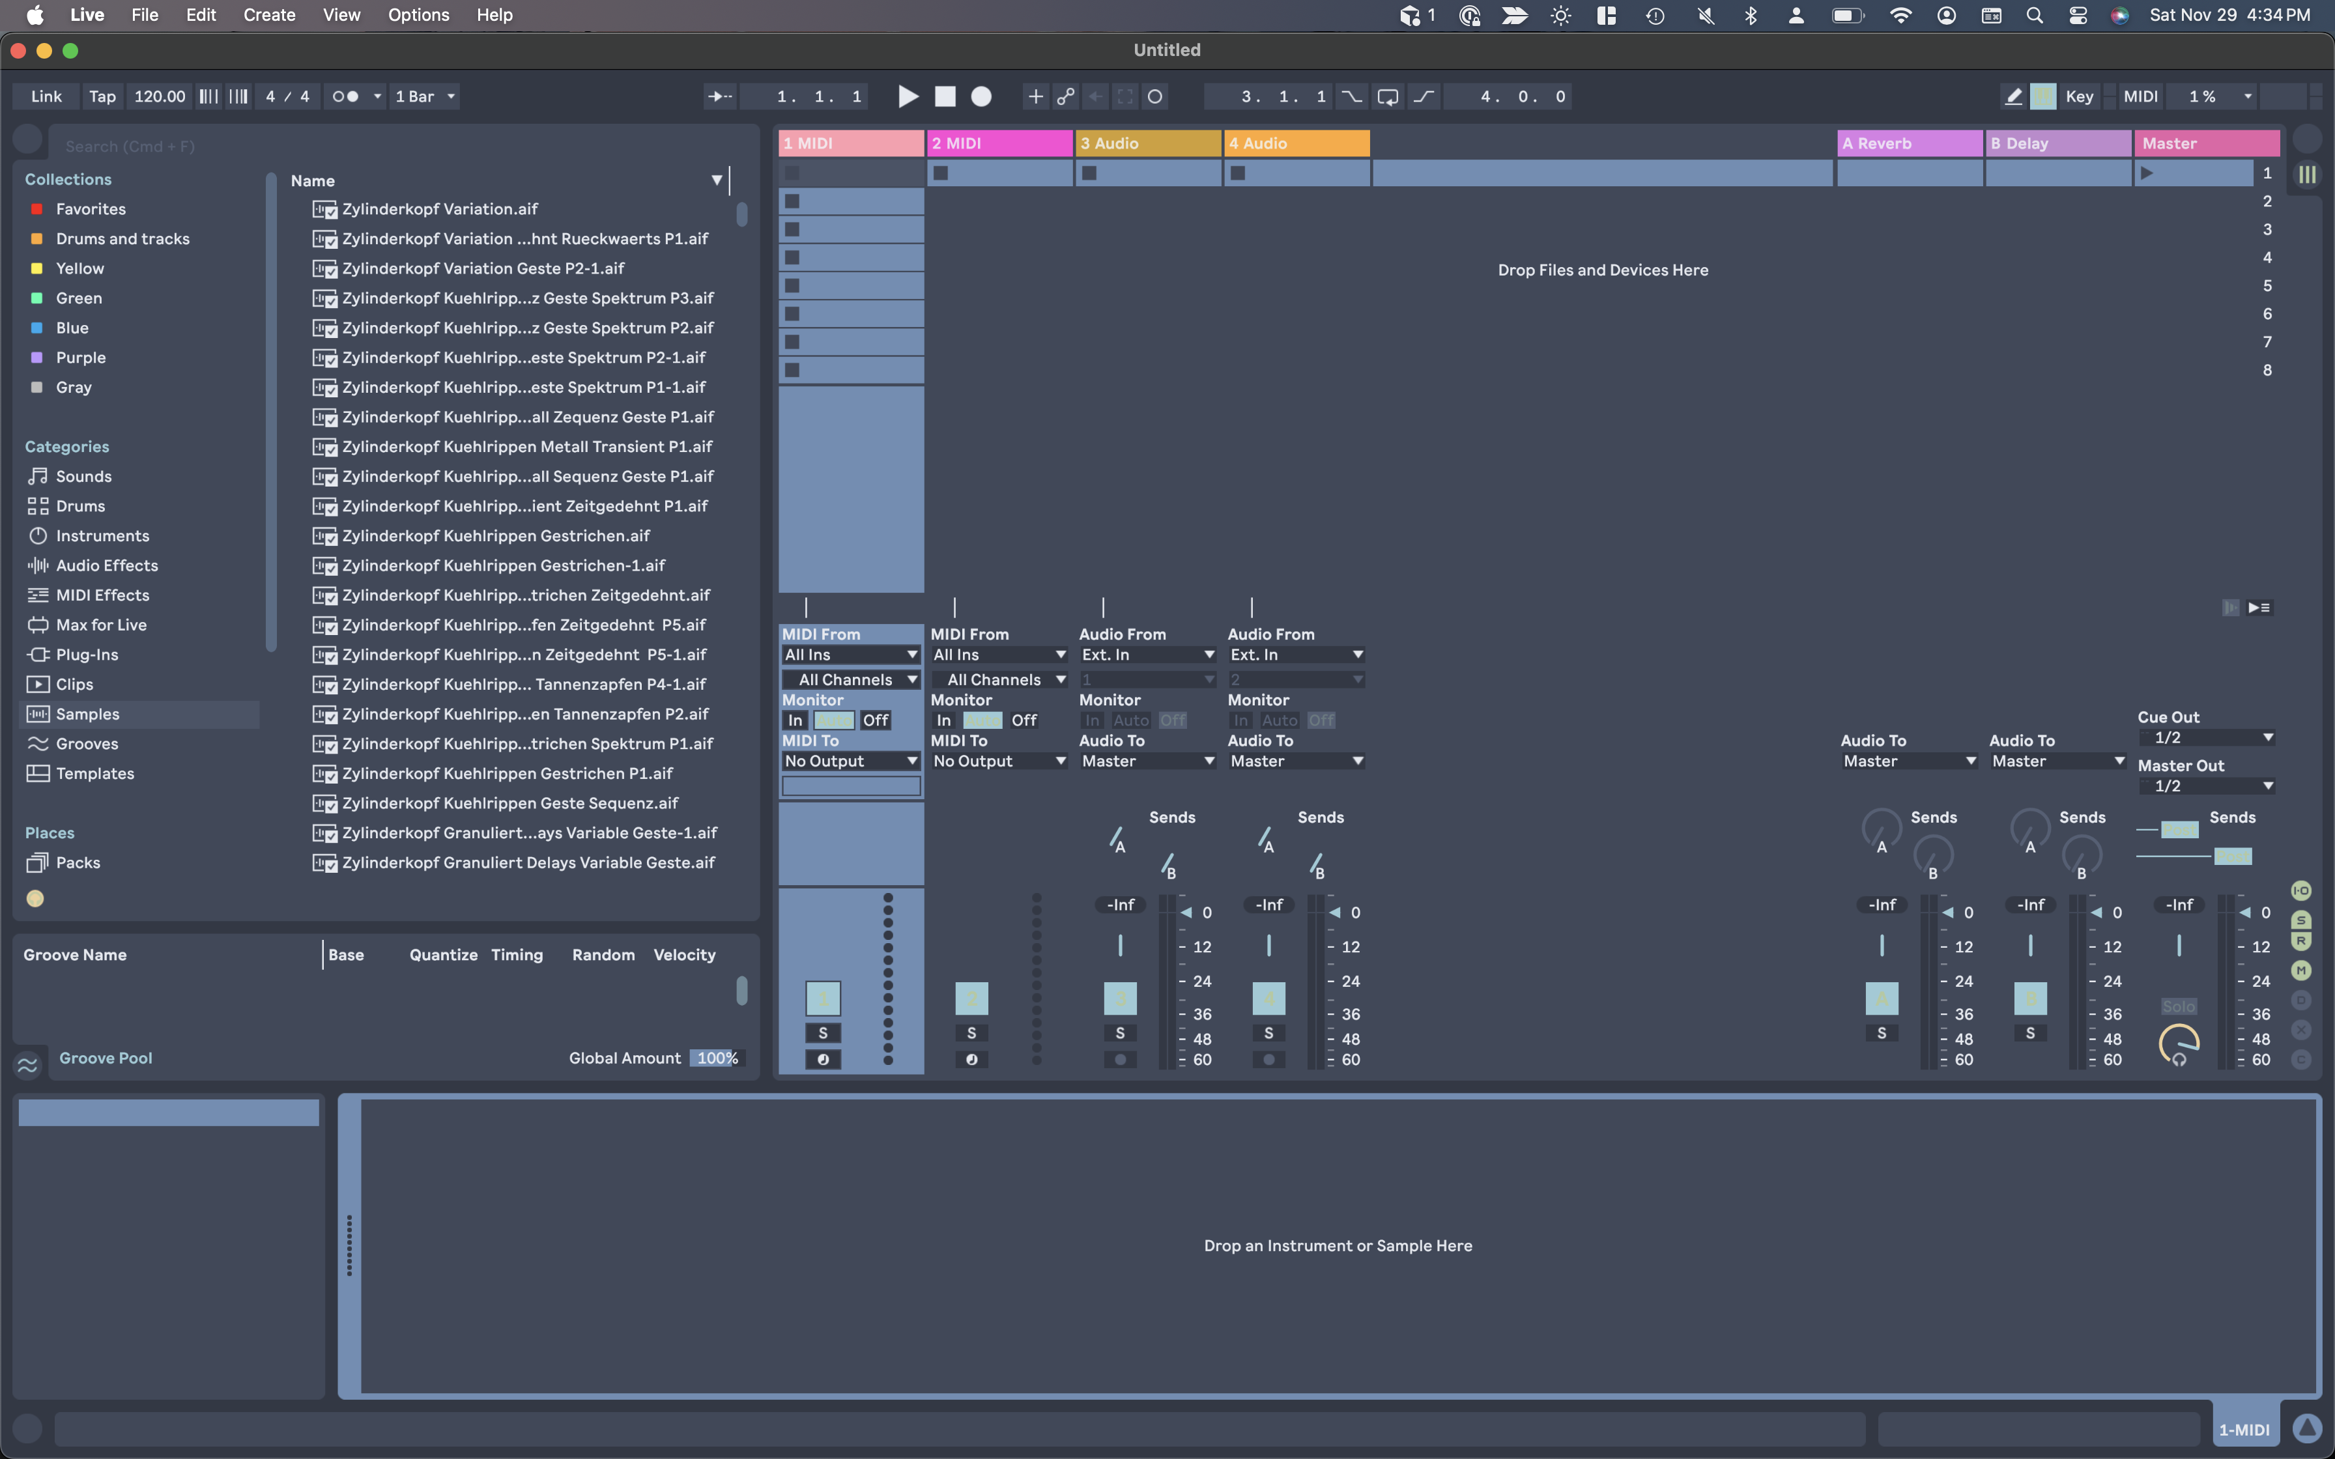Enable the Draw Mode pencil icon
The image size is (2335, 1459).
pyautogui.click(x=2013, y=96)
